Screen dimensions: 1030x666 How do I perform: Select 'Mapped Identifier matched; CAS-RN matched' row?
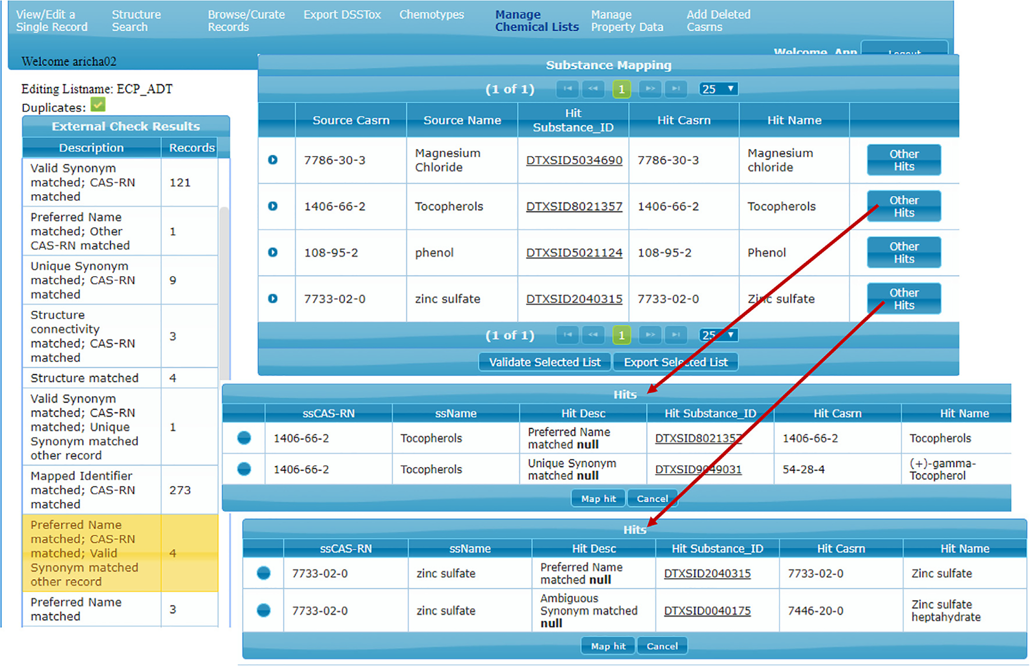[x=120, y=490]
